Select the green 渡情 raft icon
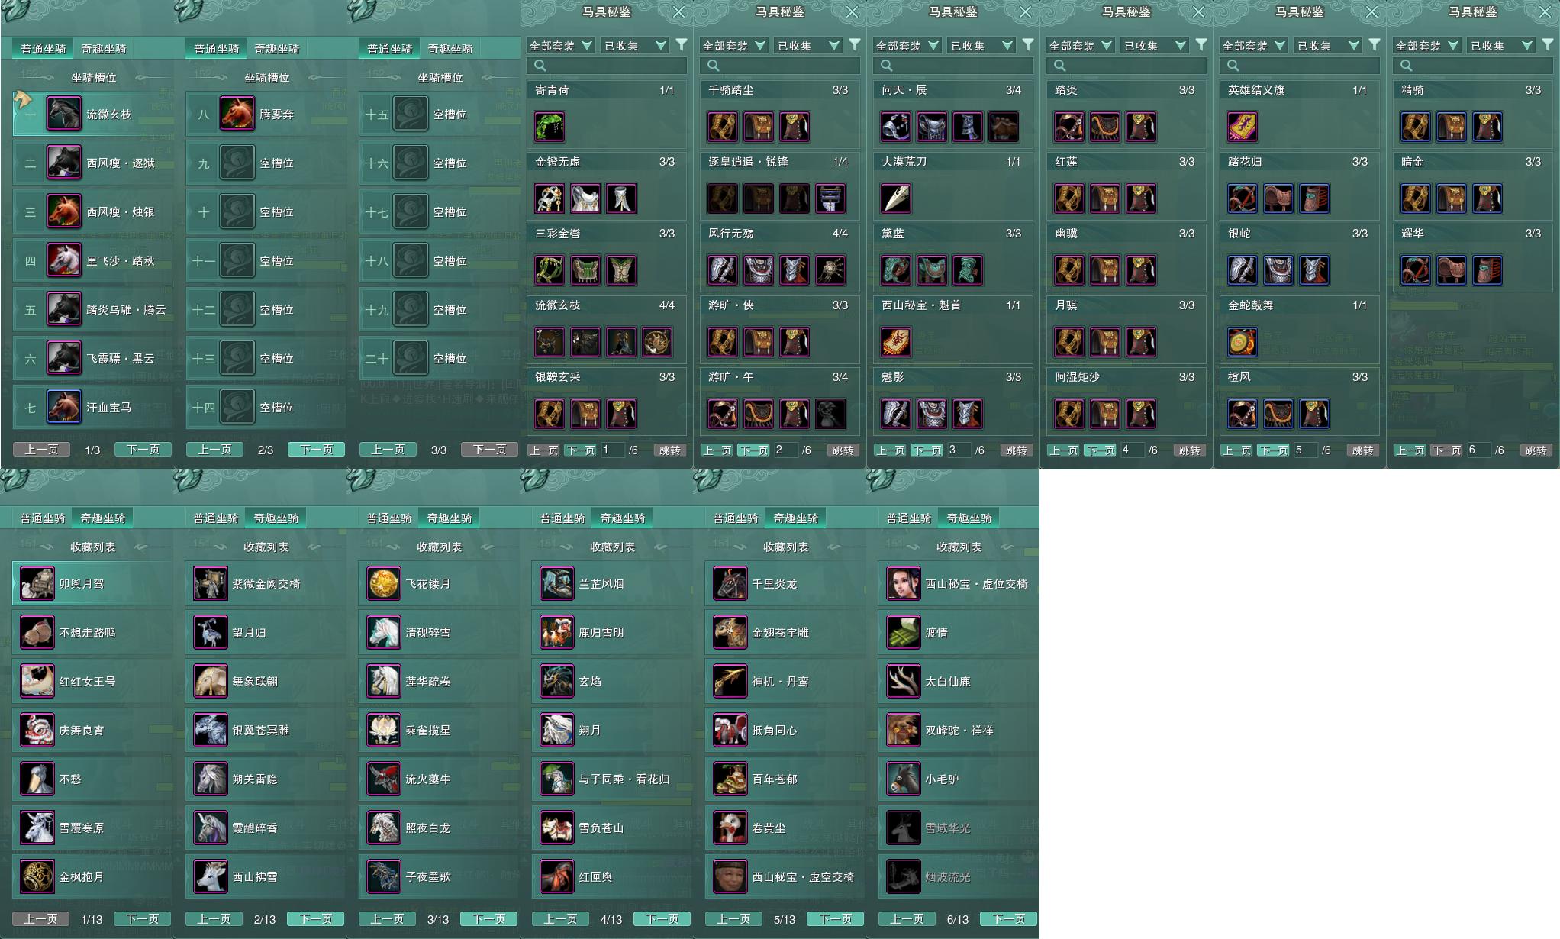This screenshot has width=1560, height=939. point(903,632)
